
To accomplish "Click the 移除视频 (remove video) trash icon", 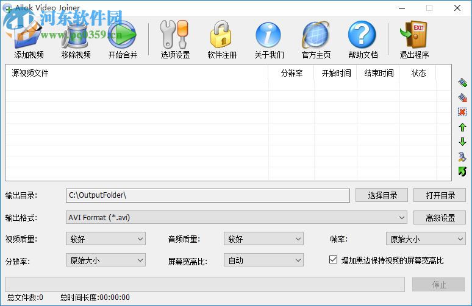I will click(x=75, y=35).
